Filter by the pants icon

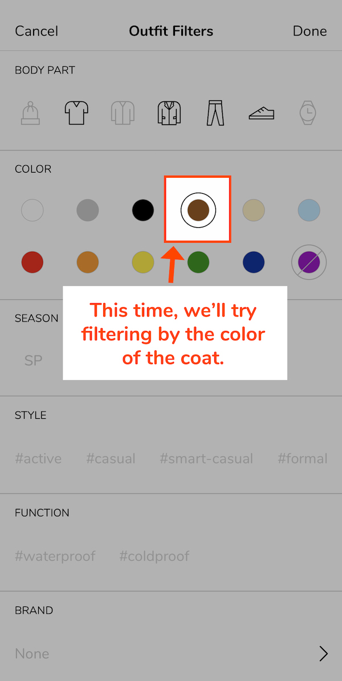(x=215, y=112)
